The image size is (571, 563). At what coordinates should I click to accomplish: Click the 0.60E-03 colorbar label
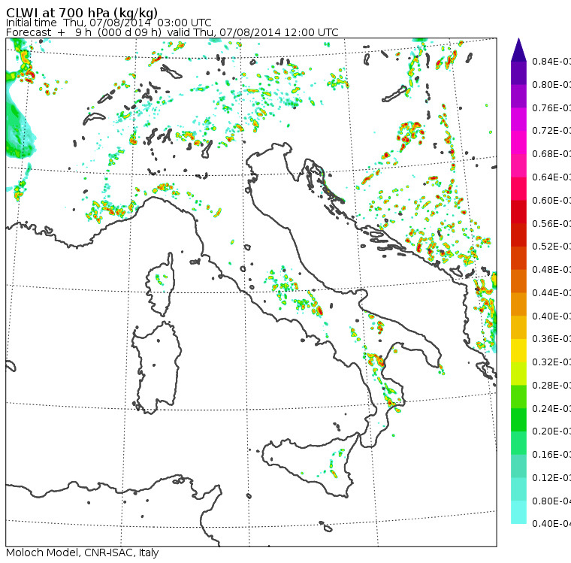pyautogui.click(x=551, y=201)
